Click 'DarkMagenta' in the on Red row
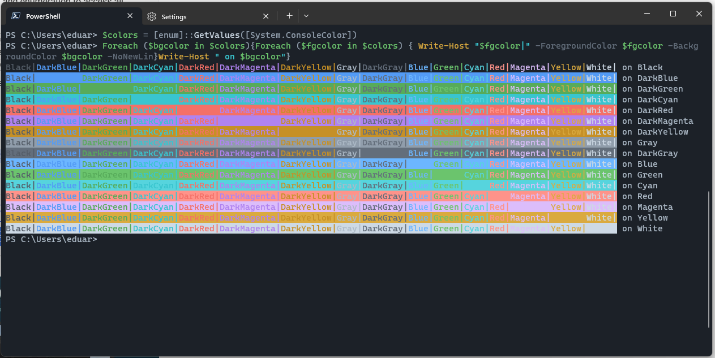This screenshot has width=715, height=358. (248, 196)
